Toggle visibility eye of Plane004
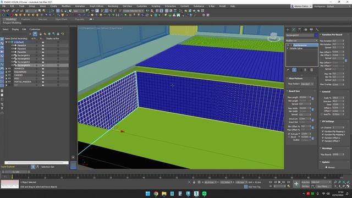Viewport: 352px width, 198px height. coord(13,45)
